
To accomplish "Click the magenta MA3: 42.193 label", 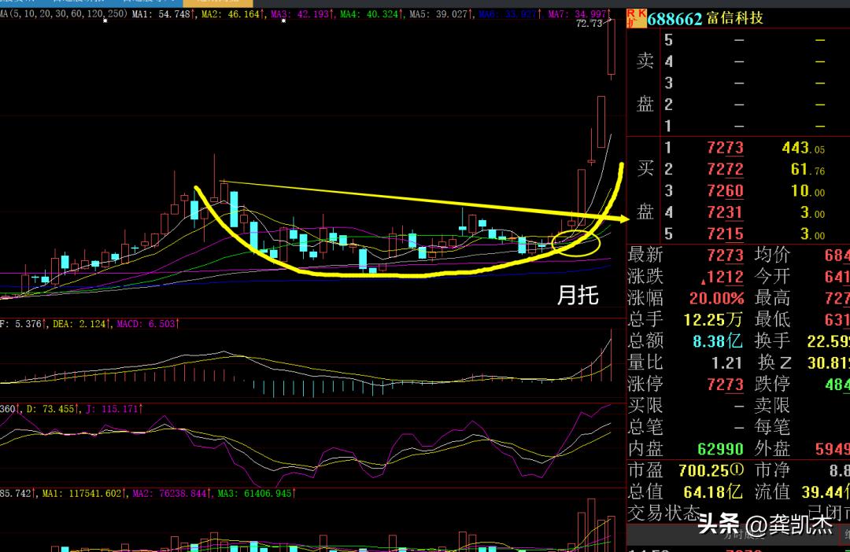I will [x=301, y=14].
